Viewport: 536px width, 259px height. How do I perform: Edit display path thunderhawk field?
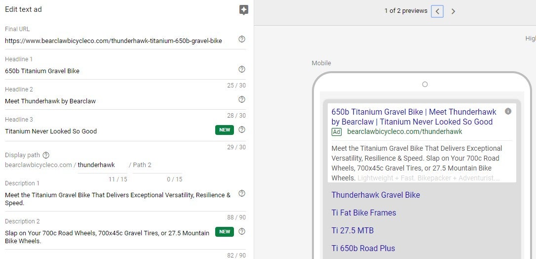tap(102, 165)
